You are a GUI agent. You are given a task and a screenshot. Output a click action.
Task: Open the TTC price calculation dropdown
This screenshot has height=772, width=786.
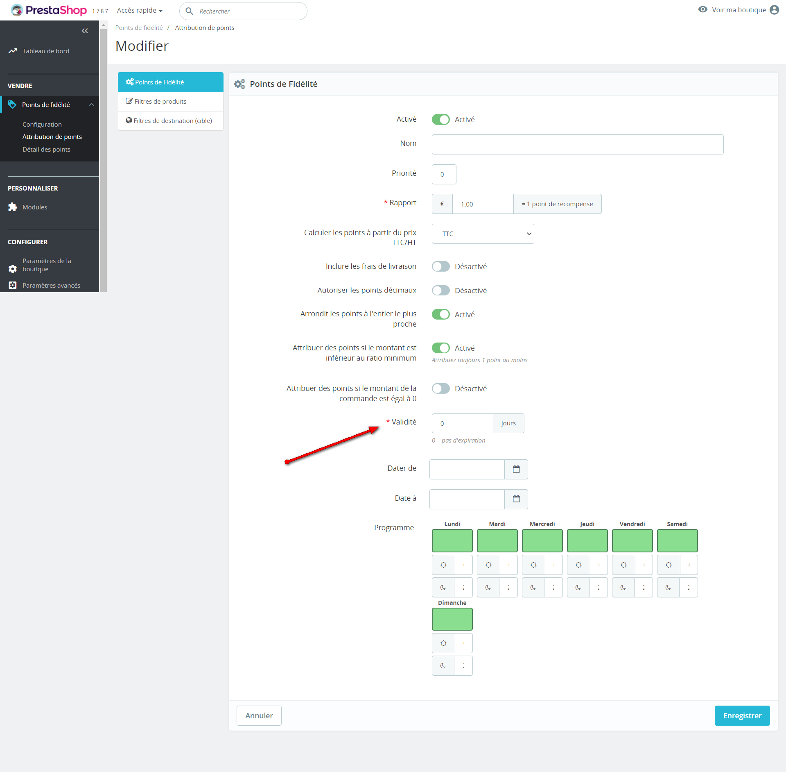point(483,234)
